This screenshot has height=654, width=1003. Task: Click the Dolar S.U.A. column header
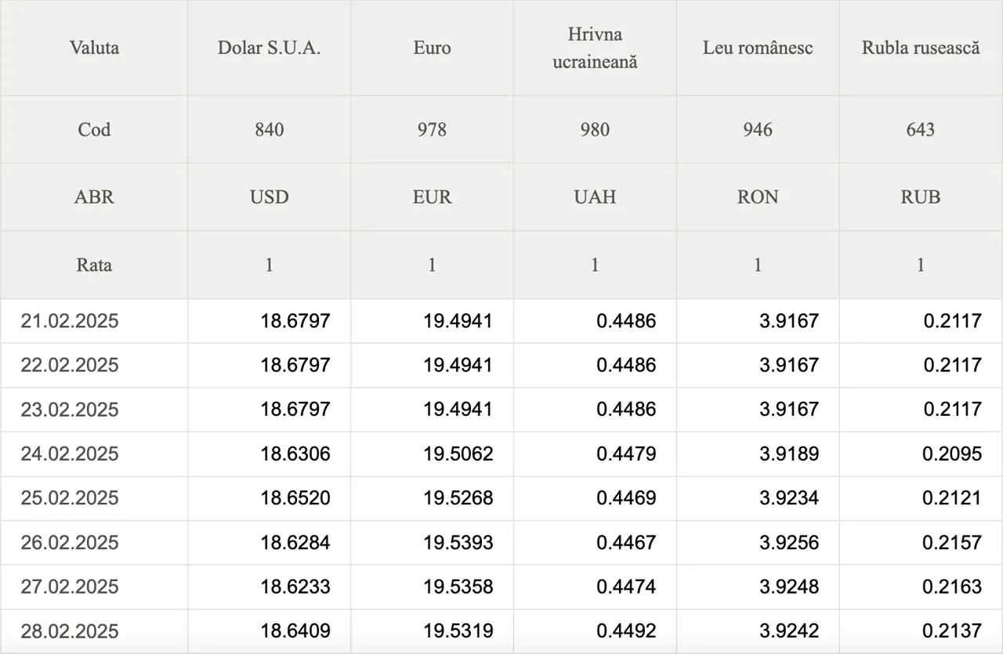point(269,48)
